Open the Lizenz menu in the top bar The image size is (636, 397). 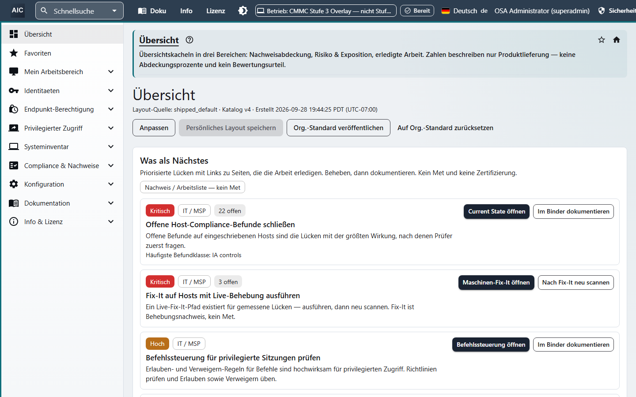(x=216, y=11)
